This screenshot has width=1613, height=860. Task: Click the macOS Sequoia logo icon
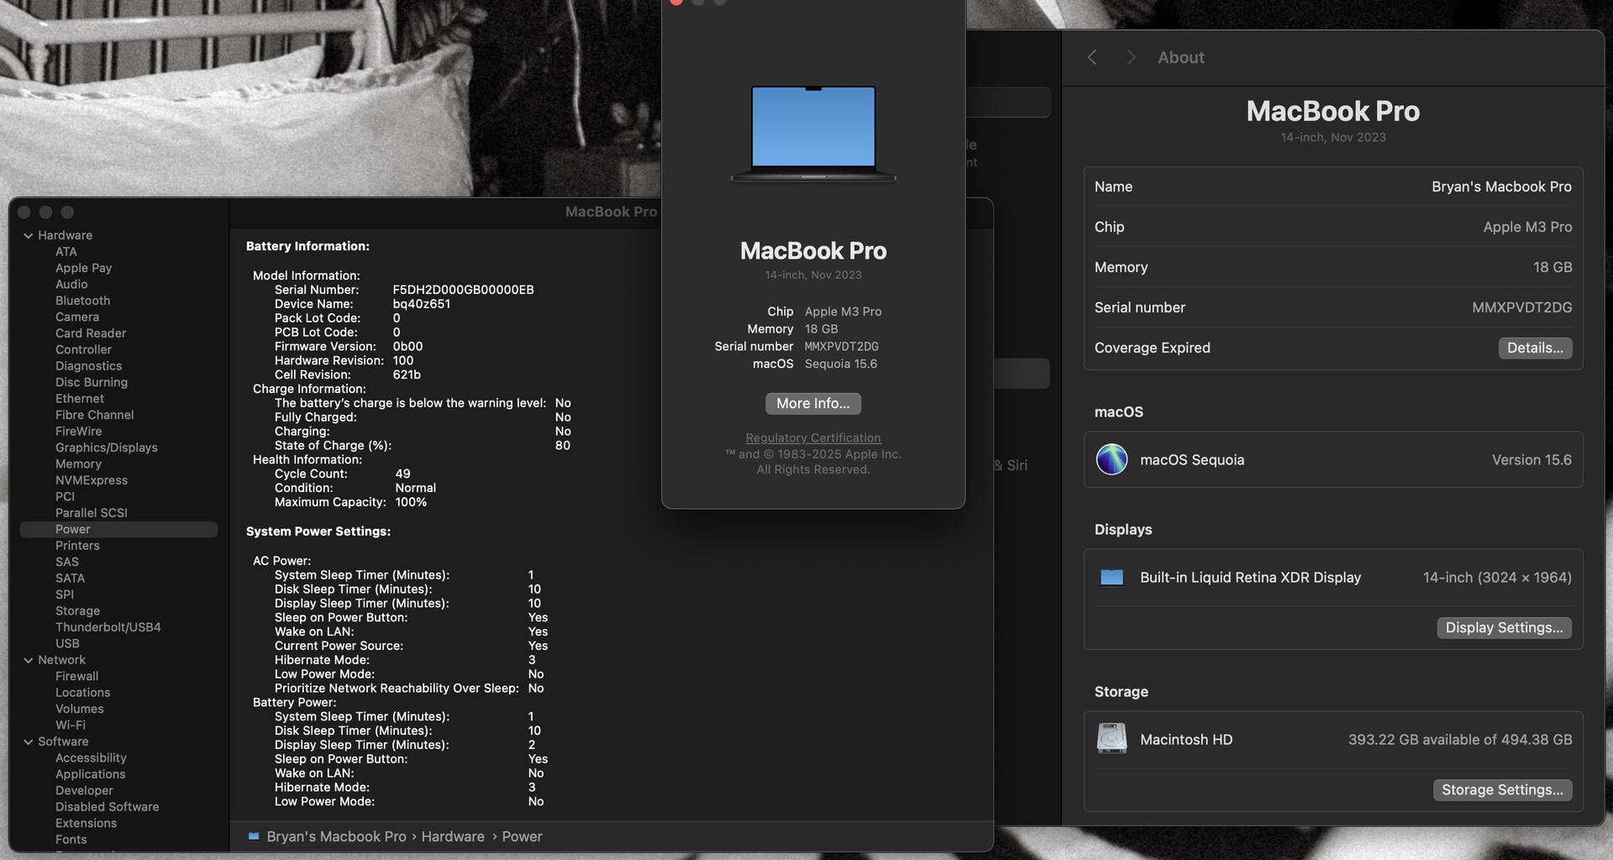coord(1111,459)
